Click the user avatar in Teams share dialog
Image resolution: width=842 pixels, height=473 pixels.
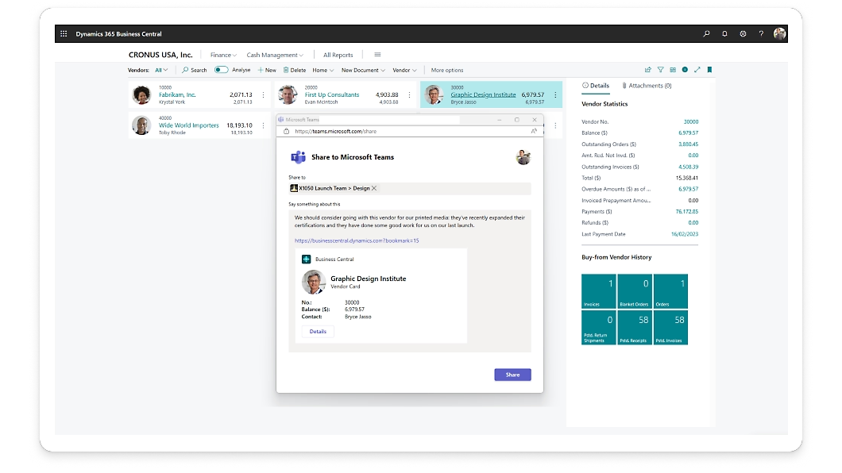click(523, 157)
